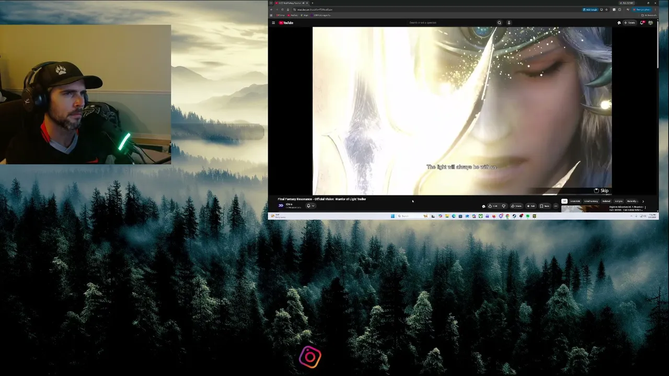669x376 pixels.
Task: Open a new browser tab
Action: 313,3
